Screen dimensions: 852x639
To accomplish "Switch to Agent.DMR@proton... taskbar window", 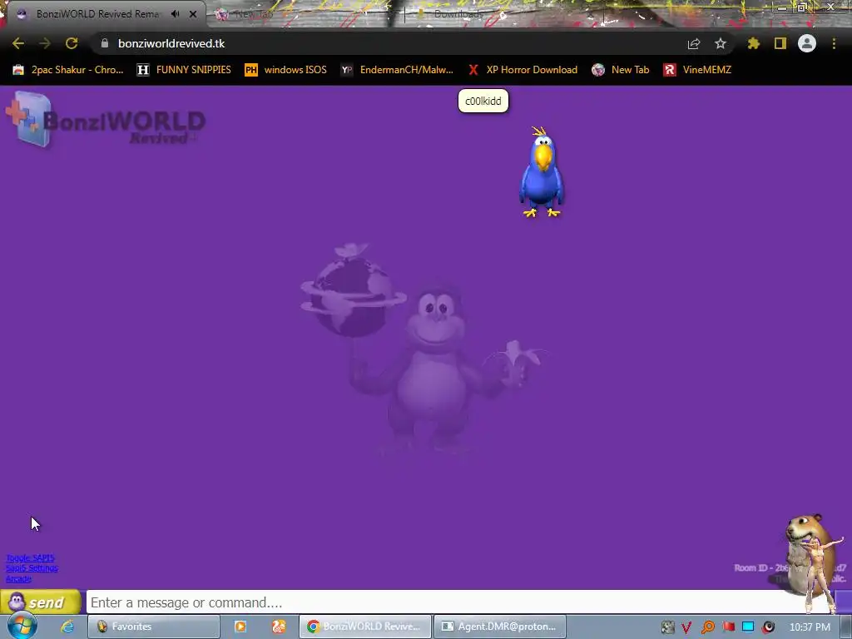I will point(500,627).
